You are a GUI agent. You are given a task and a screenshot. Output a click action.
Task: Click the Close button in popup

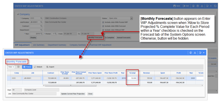point(90,94)
